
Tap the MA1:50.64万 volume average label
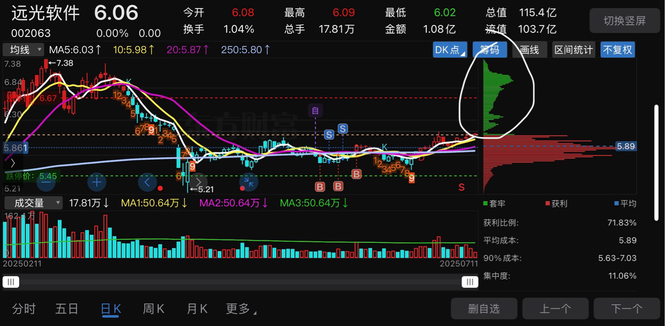[155, 203]
